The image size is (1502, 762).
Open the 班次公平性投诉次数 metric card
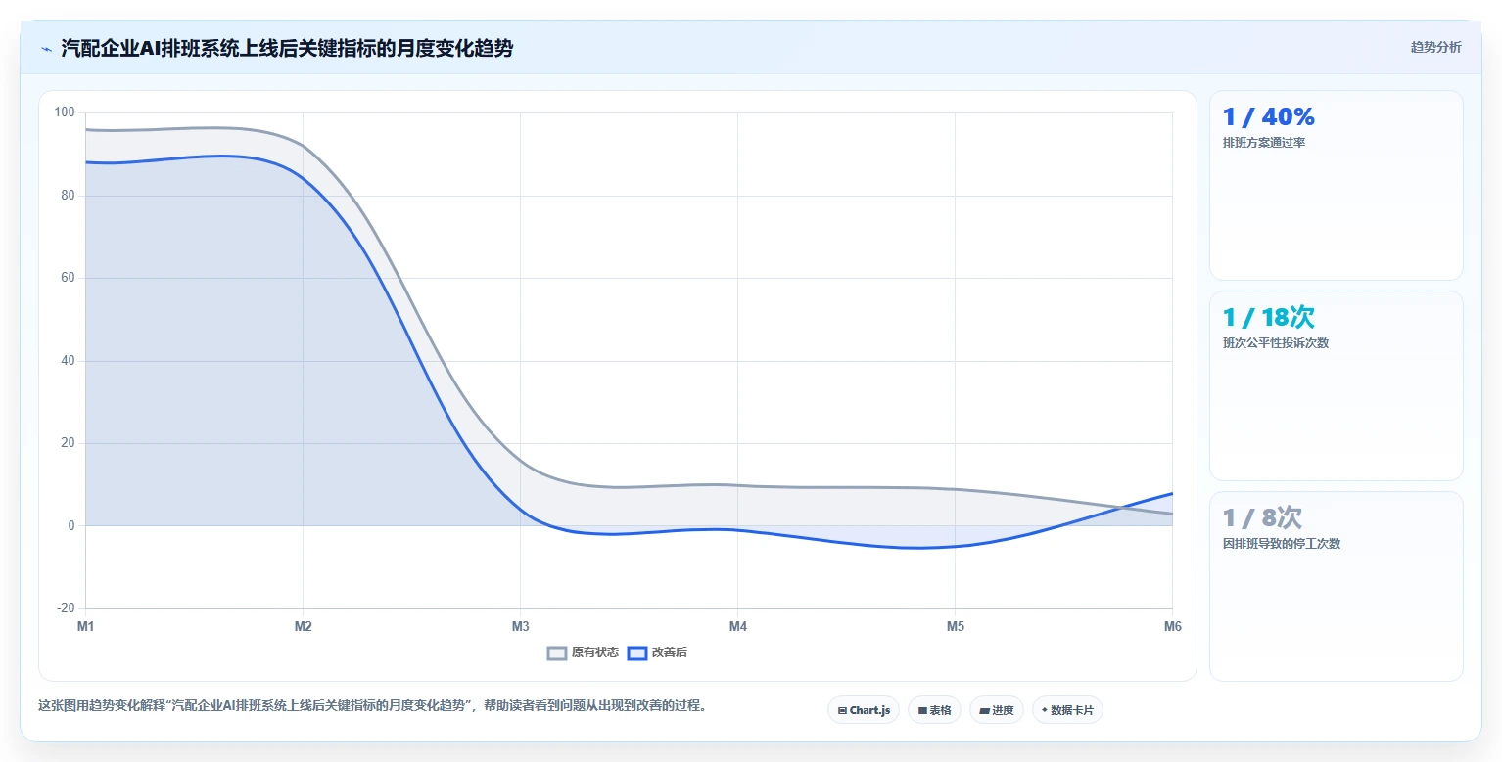coord(1336,385)
